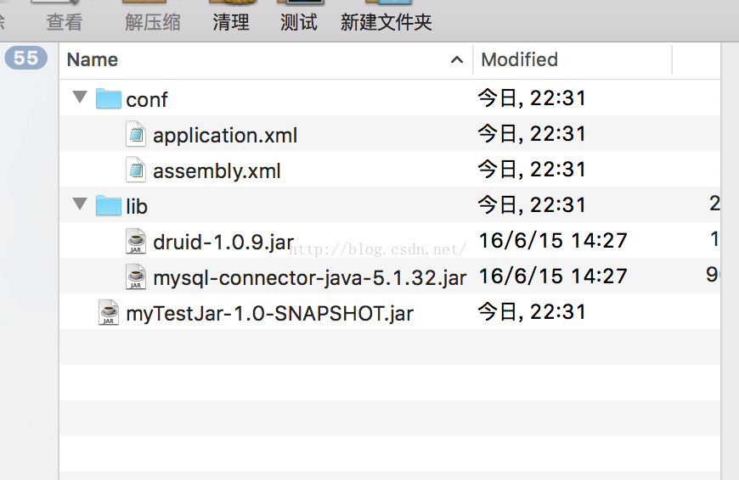Click the druid-1.0.9.jar file icon
The width and height of the screenshot is (739, 480).
pos(136,242)
